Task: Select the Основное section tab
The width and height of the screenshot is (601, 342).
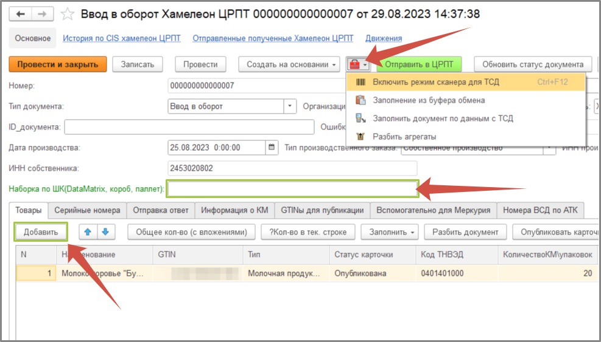Action: (x=33, y=38)
